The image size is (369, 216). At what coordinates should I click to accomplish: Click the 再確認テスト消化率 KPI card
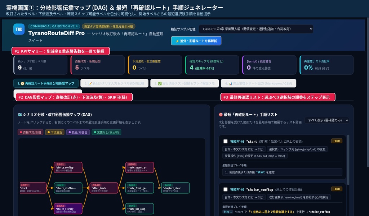[326, 65]
